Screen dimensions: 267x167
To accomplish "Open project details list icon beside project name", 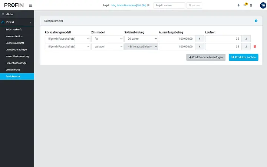I will tap(148, 6).
